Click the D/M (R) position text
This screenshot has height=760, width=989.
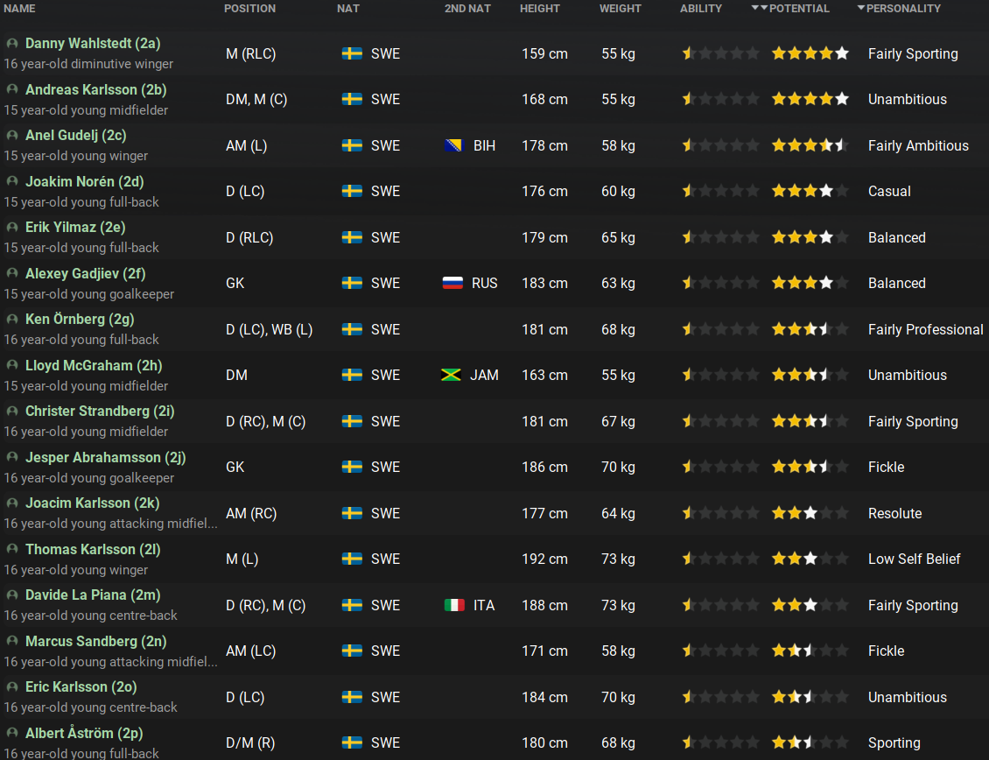(250, 743)
